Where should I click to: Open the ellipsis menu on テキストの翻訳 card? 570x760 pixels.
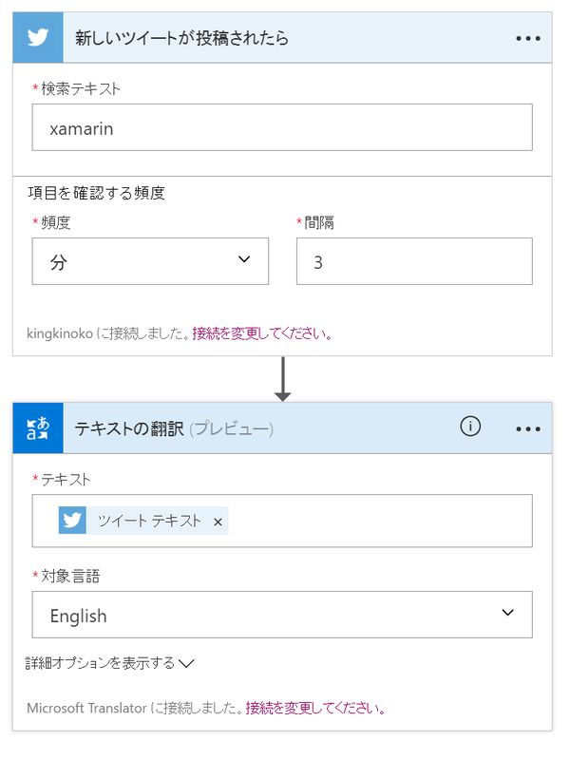528,429
